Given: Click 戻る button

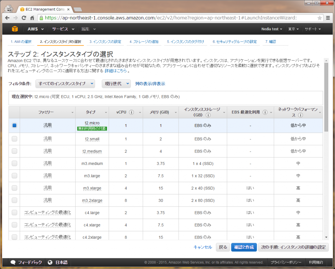Looking at the screenshot, I should point(223,247).
